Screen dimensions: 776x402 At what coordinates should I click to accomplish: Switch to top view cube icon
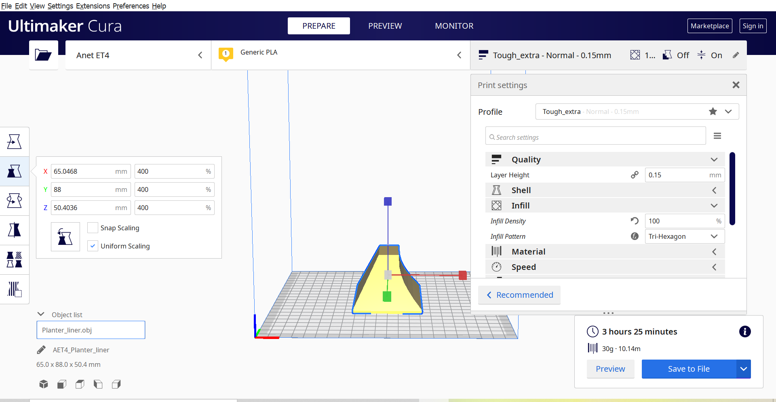click(80, 384)
